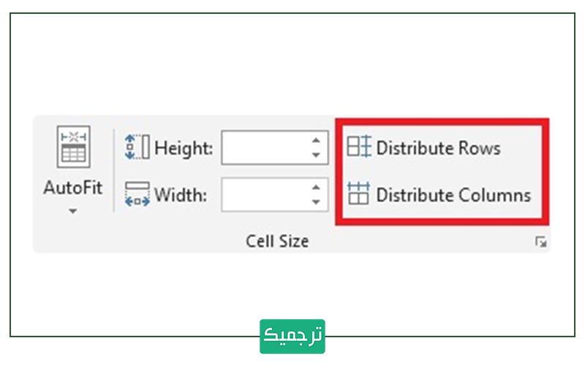Click the column Width icon
Viewport: 585px width, 365px height.
click(137, 195)
